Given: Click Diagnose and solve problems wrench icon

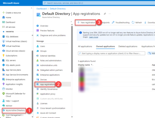Looking at the screenshot, I should (37, 35).
